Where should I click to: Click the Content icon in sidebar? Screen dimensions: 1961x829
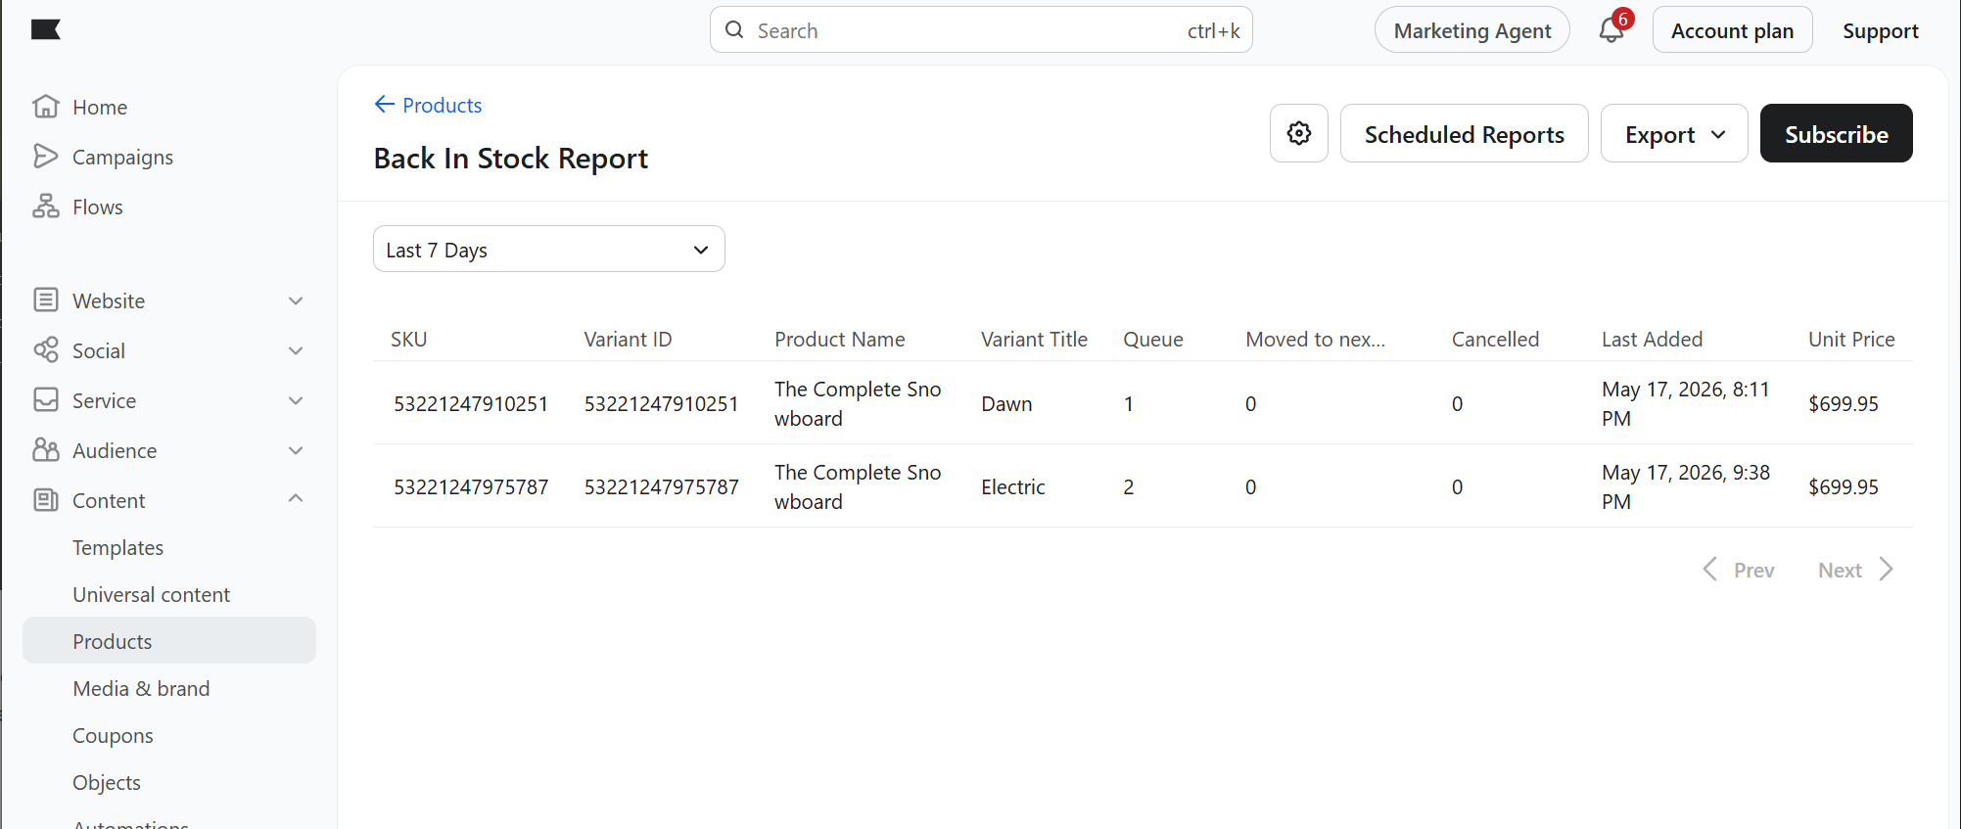[45, 499]
